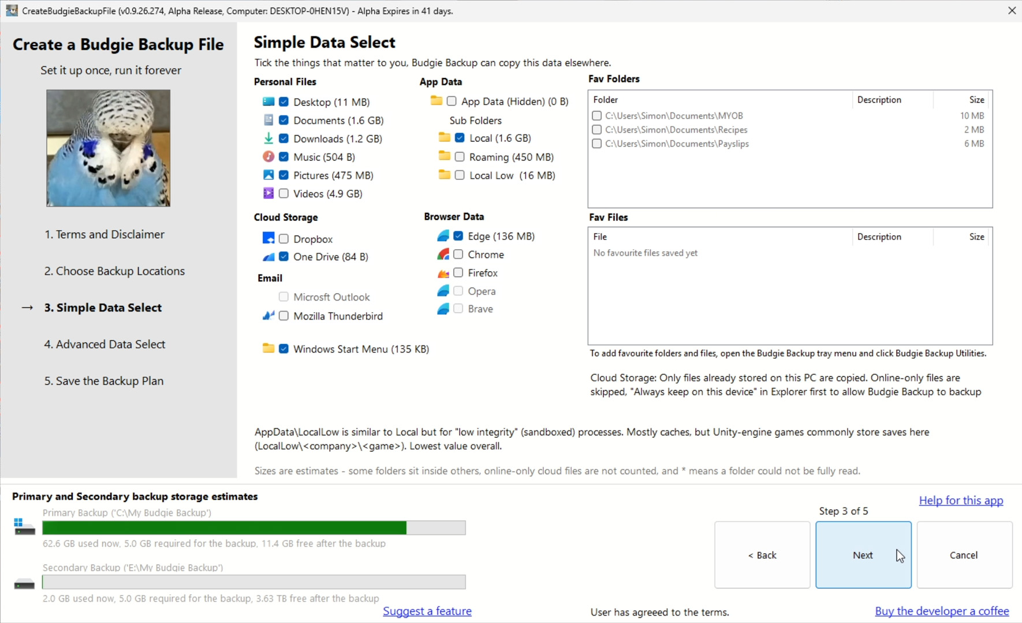The width and height of the screenshot is (1022, 623).
Task: Go to step 1 Terms and Disclaimer
Action: (x=105, y=234)
